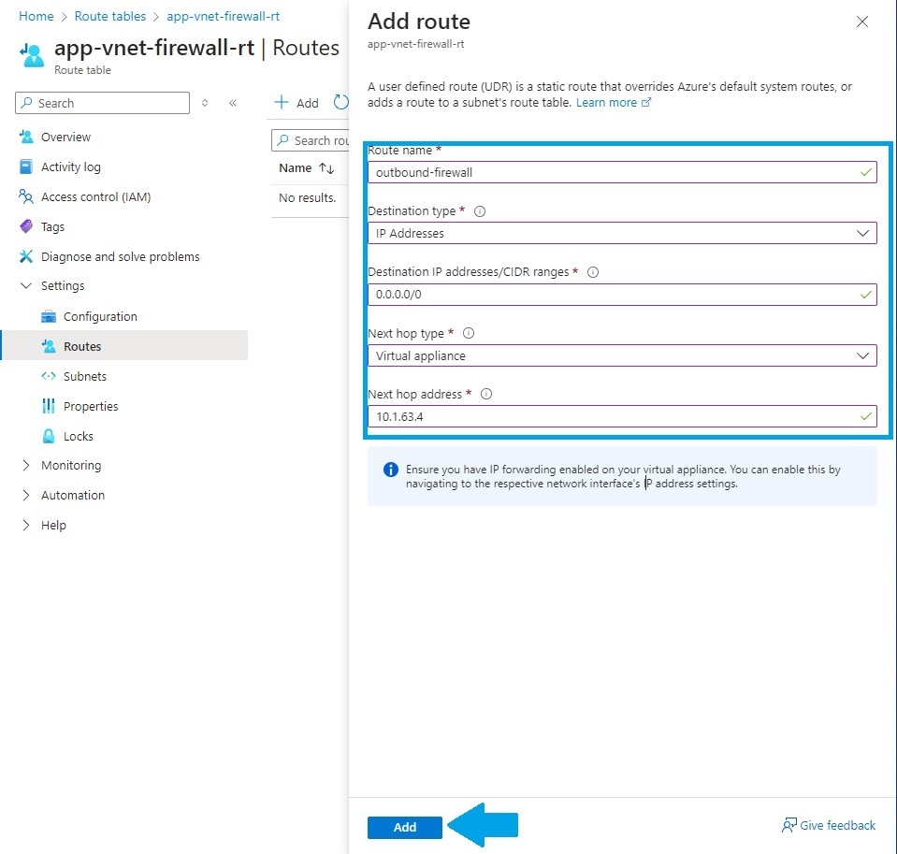897x854 pixels.
Task: Click the Next hop address info icon
Action: tap(486, 394)
